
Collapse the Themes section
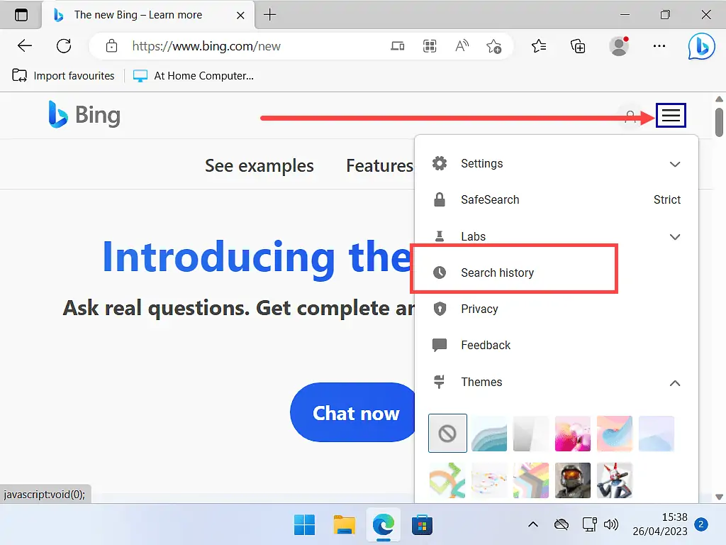click(674, 382)
